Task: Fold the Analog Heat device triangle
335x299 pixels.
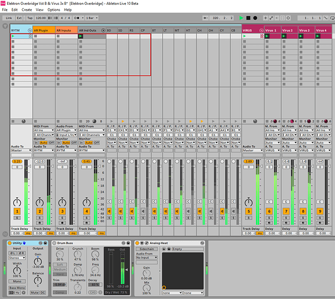Action: pyautogui.click(x=142, y=243)
